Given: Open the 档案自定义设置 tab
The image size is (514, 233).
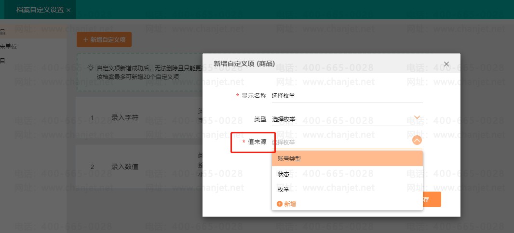Looking at the screenshot, I should [x=40, y=10].
